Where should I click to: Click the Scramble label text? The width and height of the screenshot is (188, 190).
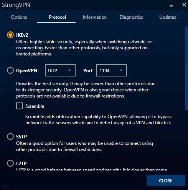click(x=35, y=106)
